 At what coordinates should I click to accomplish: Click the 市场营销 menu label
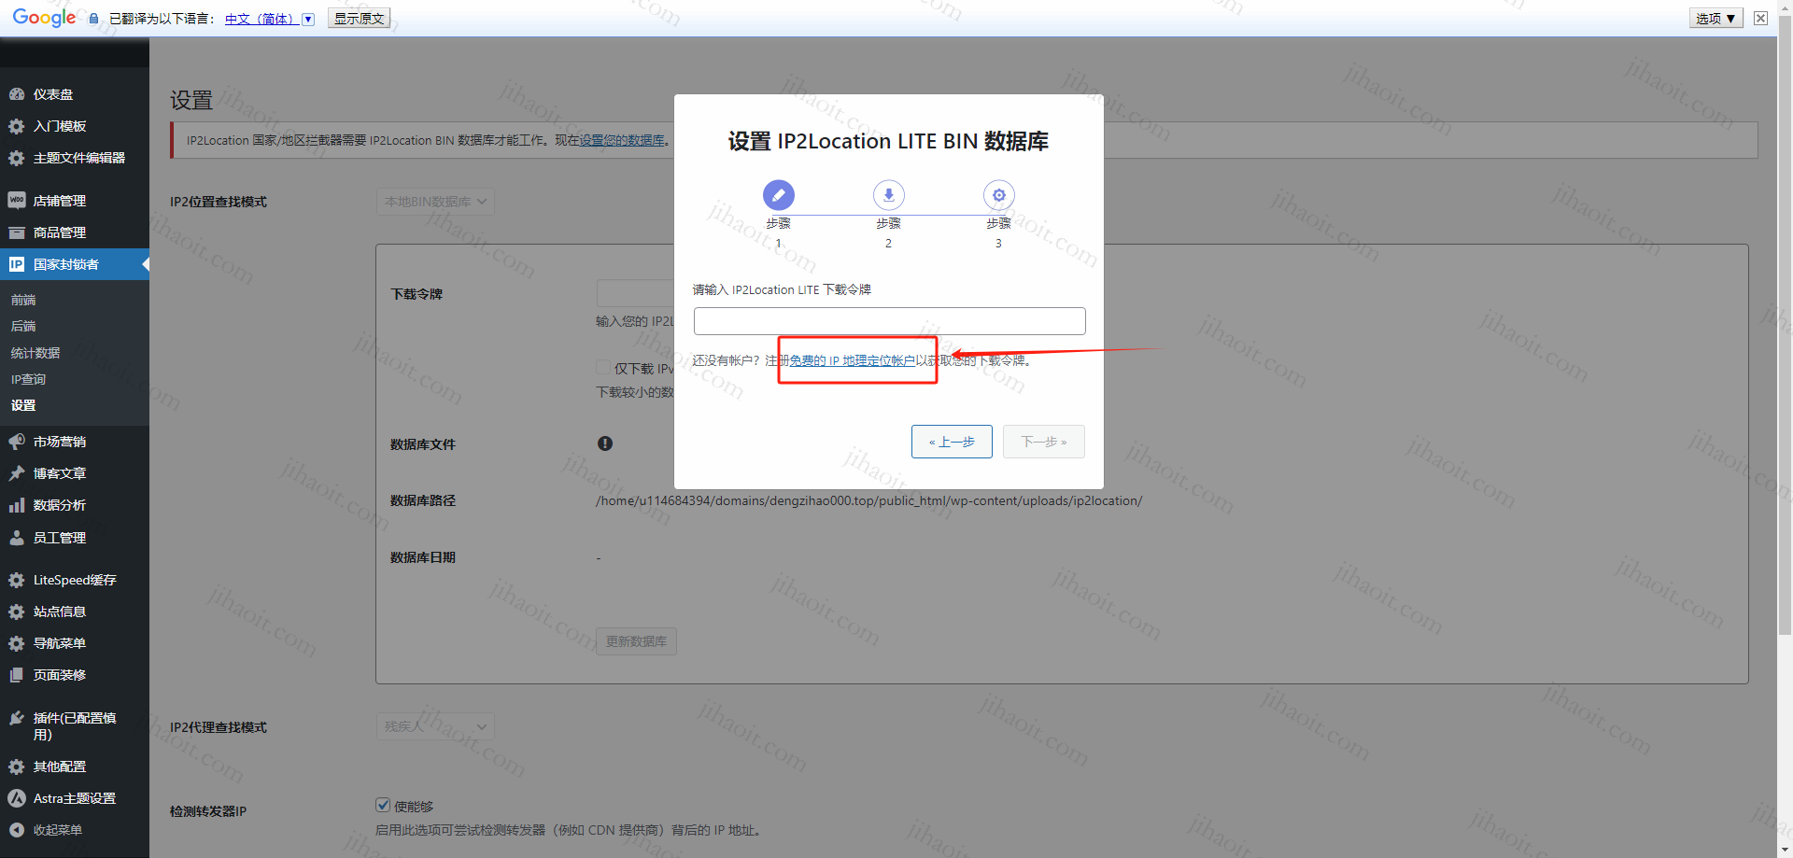(60, 442)
